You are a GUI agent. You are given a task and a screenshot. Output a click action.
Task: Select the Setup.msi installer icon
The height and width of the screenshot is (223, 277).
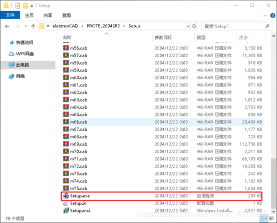pyautogui.click(x=66, y=210)
